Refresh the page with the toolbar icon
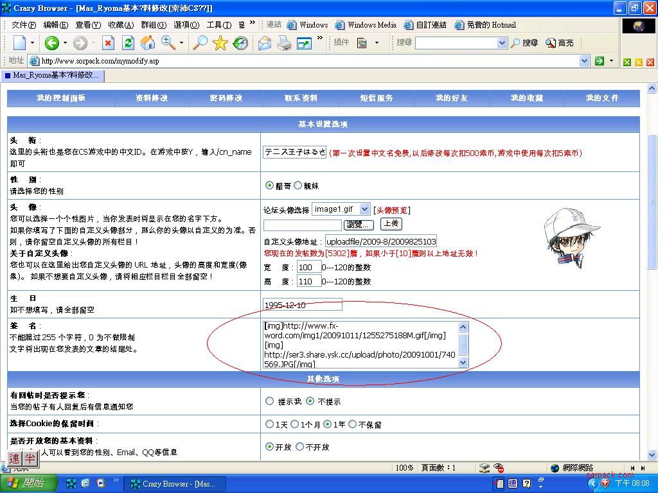 pyautogui.click(x=128, y=43)
